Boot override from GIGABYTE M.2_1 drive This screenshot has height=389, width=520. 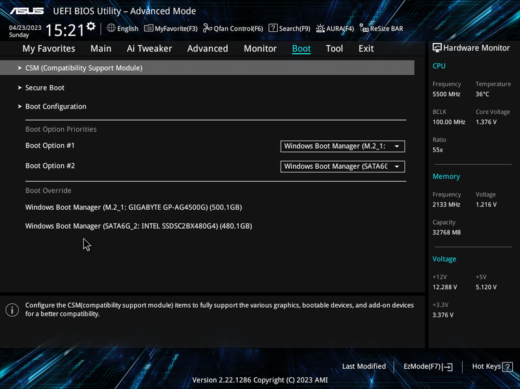pos(133,207)
